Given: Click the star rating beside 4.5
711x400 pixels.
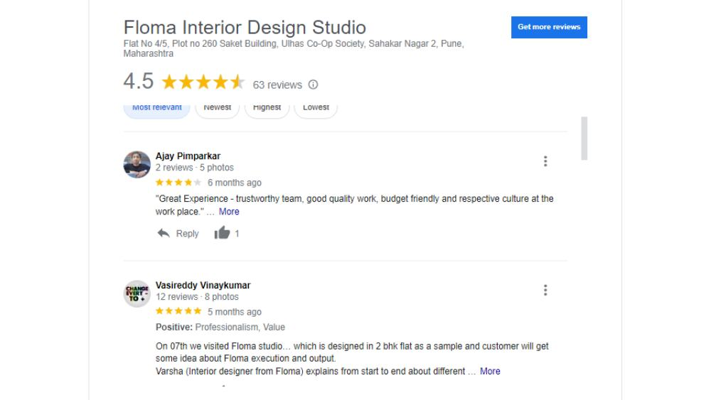Looking at the screenshot, I should coord(203,82).
